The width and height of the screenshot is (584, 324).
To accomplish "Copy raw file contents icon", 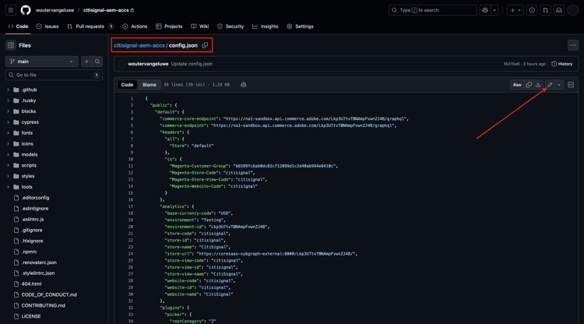I will [x=529, y=85].
